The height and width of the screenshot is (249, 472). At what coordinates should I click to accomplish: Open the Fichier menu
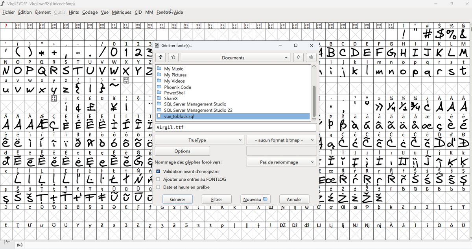click(8, 12)
